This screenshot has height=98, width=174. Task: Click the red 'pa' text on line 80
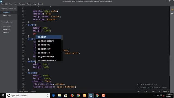pyautogui.click(x=35, y=33)
